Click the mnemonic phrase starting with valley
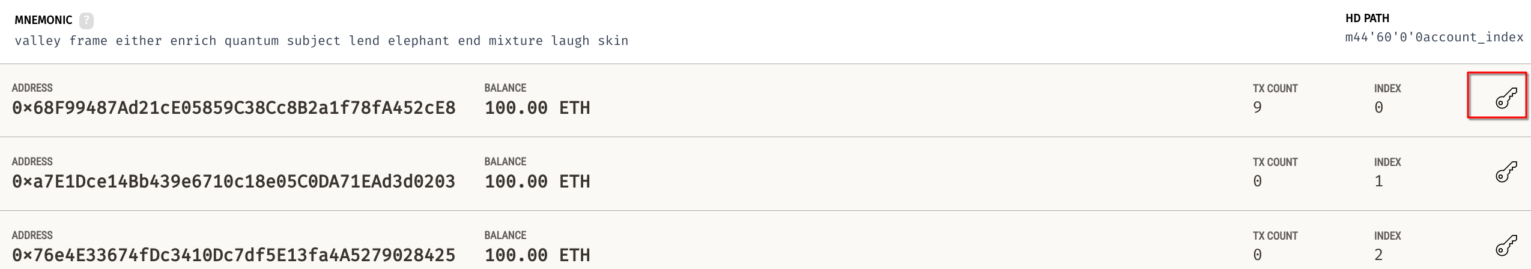The width and height of the screenshot is (1531, 269). click(321, 41)
